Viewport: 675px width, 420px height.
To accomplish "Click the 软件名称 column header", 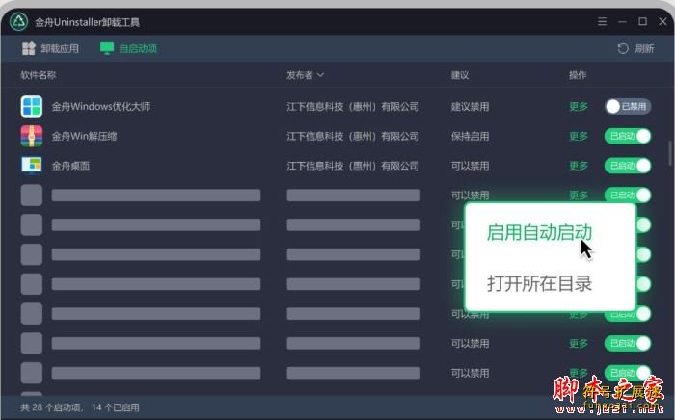I will point(39,75).
